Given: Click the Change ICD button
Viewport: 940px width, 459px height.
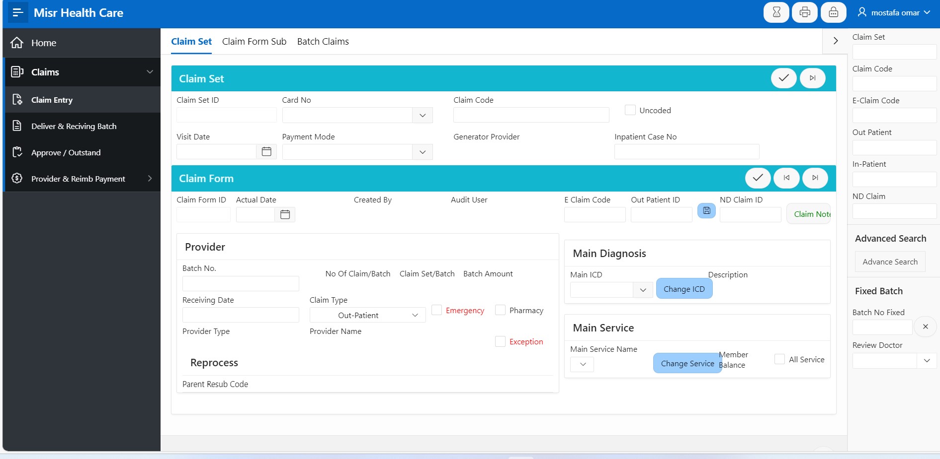Looking at the screenshot, I should [684, 289].
